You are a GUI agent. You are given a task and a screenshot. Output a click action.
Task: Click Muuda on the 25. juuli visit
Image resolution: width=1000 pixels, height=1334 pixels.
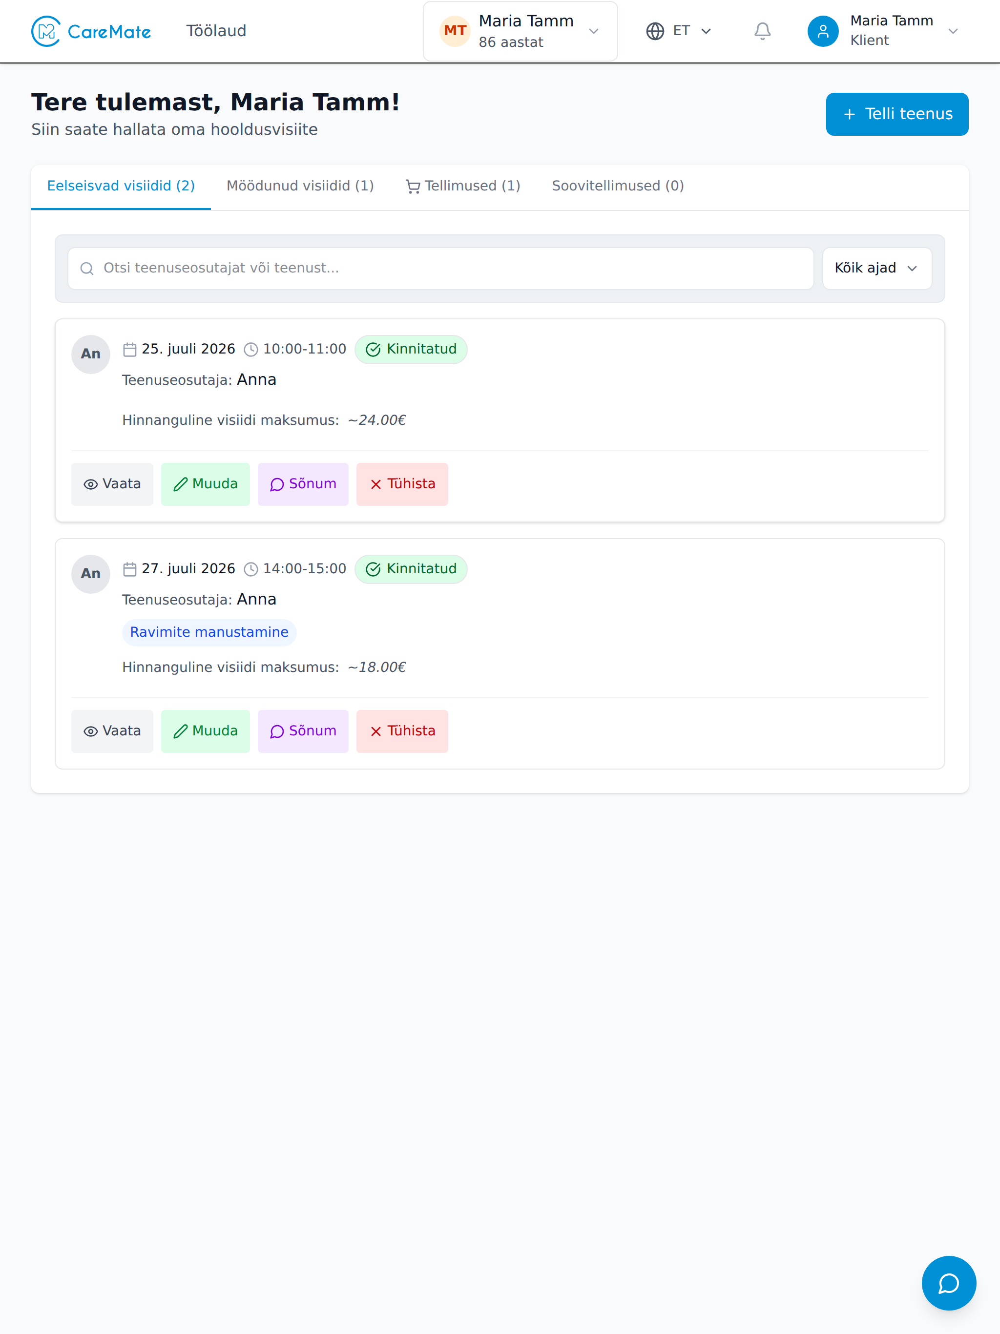point(205,484)
